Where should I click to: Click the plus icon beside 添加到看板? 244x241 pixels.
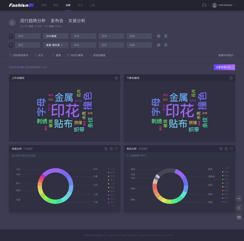90,55
